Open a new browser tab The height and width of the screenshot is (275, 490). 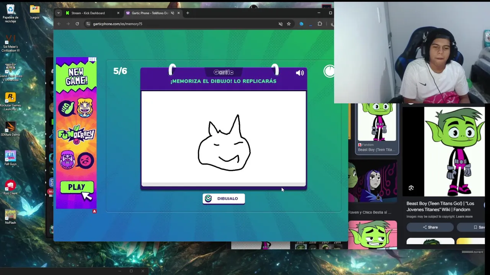pyautogui.click(x=188, y=13)
